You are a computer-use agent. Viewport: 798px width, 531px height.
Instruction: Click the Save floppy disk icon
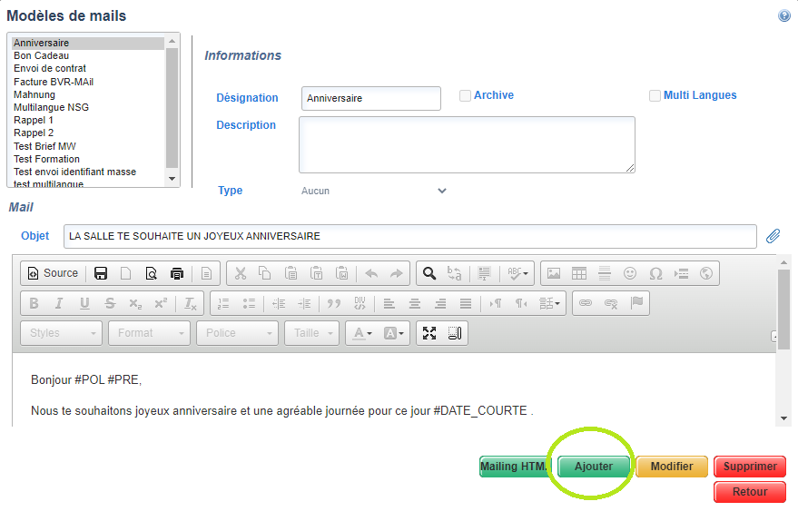pos(102,273)
